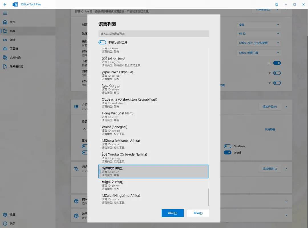This screenshot has width=308, height=228.
Task: Select the ur-pk Urdu language entry
Action: click(x=153, y=89)
